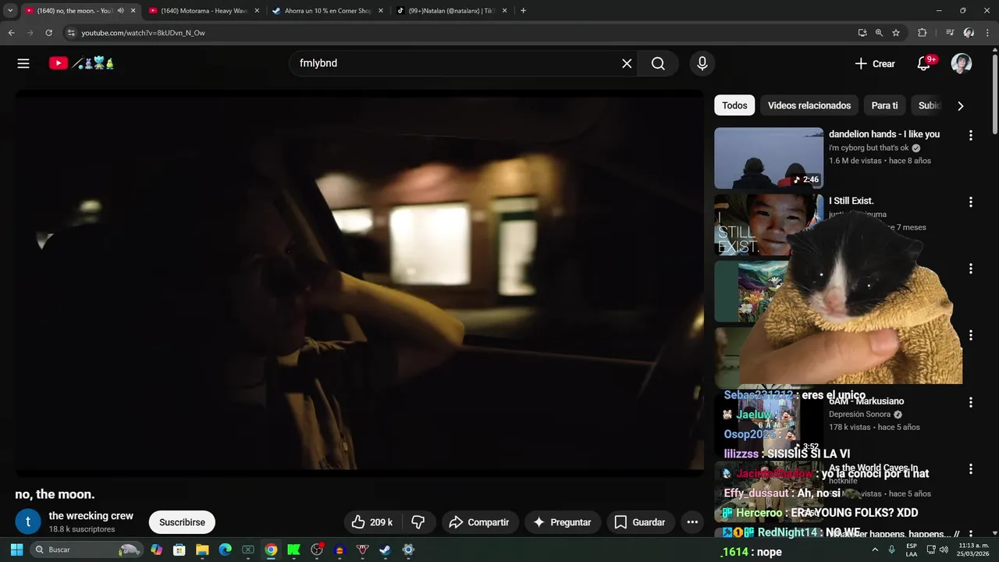Open the zoom magnifier in address bar
This screenshot has height=562, width=999.
879,33
